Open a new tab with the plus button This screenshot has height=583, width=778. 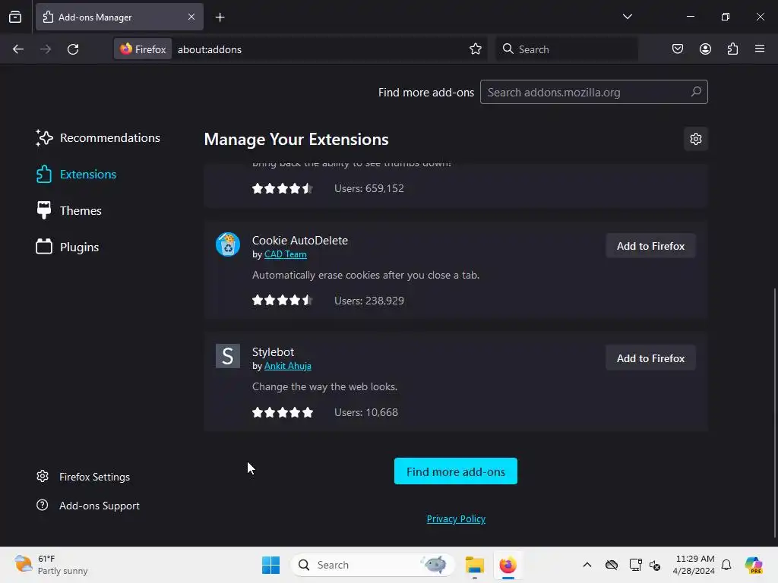tap(220, 17)
